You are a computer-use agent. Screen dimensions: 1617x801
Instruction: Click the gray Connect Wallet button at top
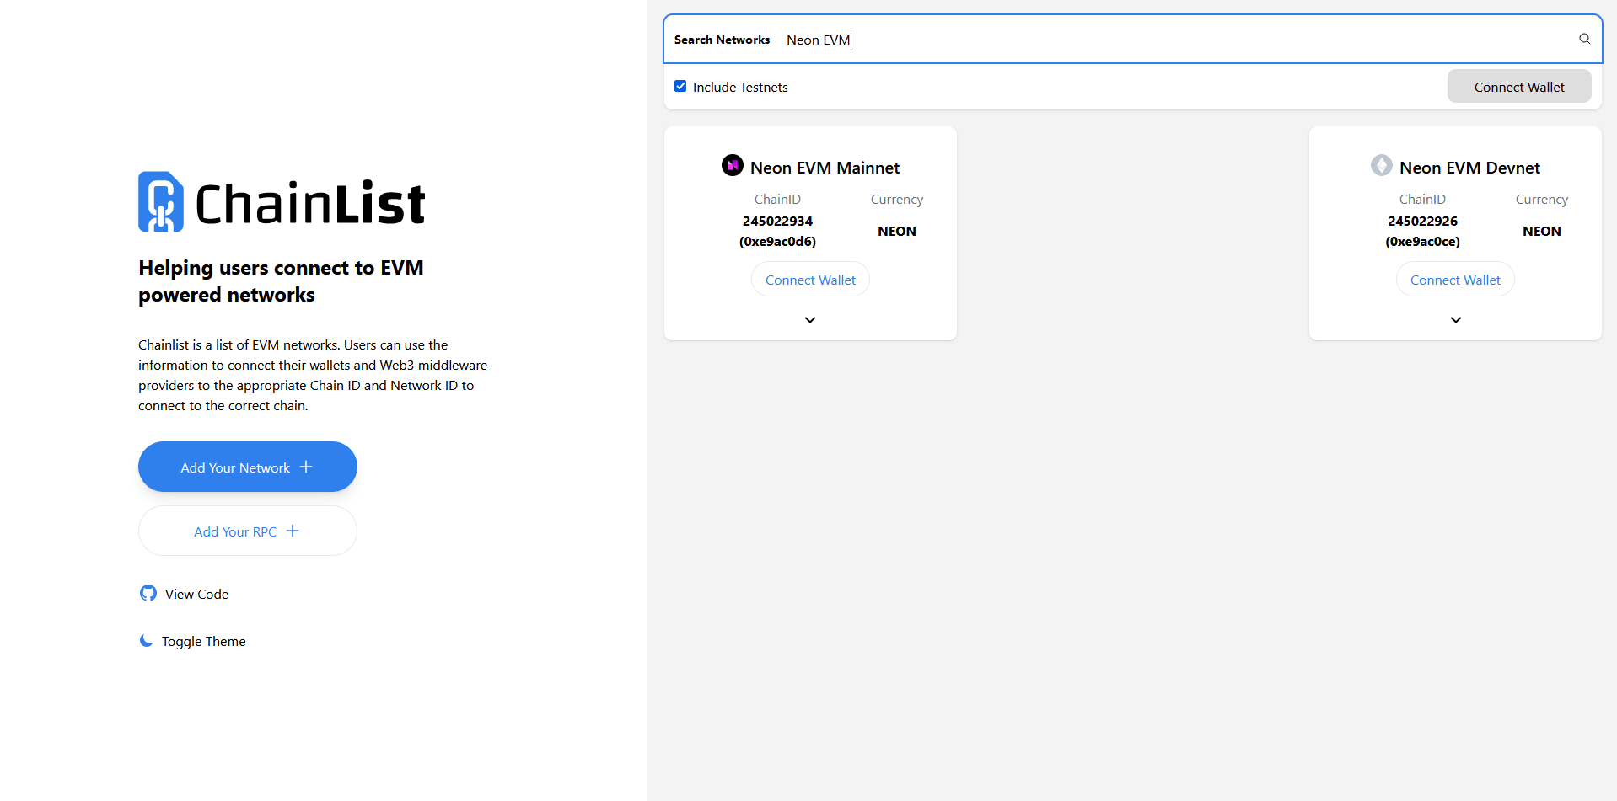1519,87
